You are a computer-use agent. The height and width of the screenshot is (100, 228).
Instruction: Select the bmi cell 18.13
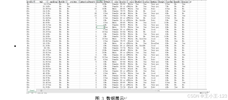(x=41, y=43)
